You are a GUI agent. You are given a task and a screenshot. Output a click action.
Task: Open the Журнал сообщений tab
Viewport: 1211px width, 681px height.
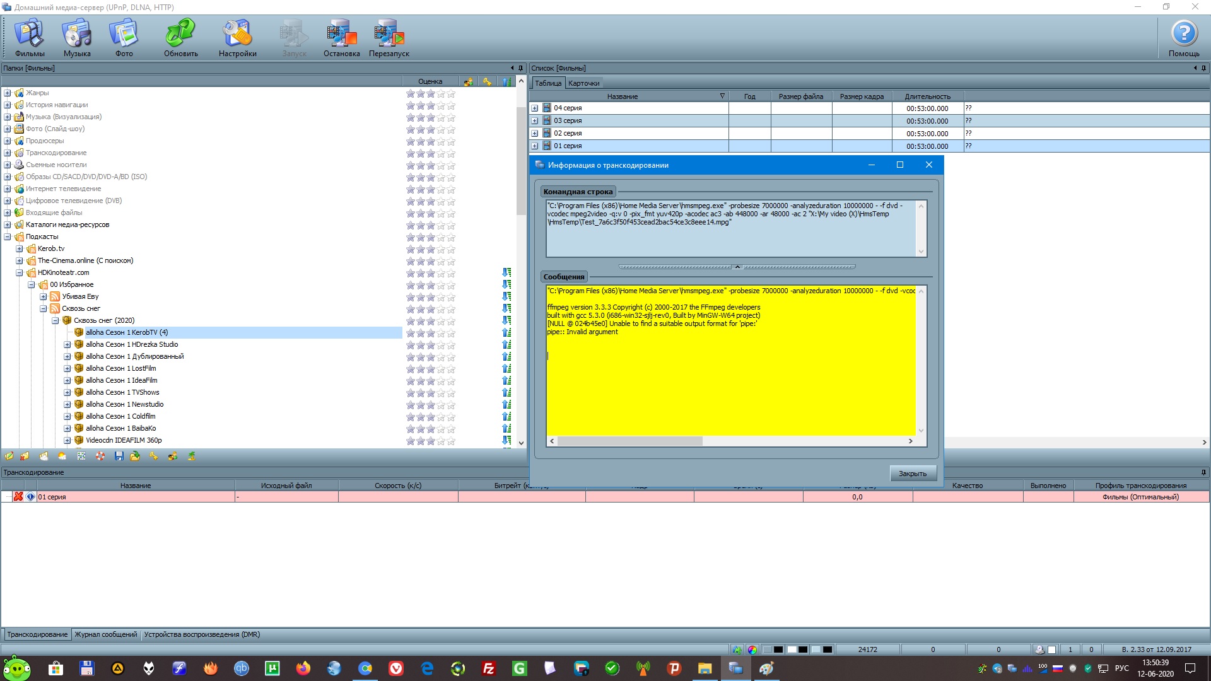(105, 634)
